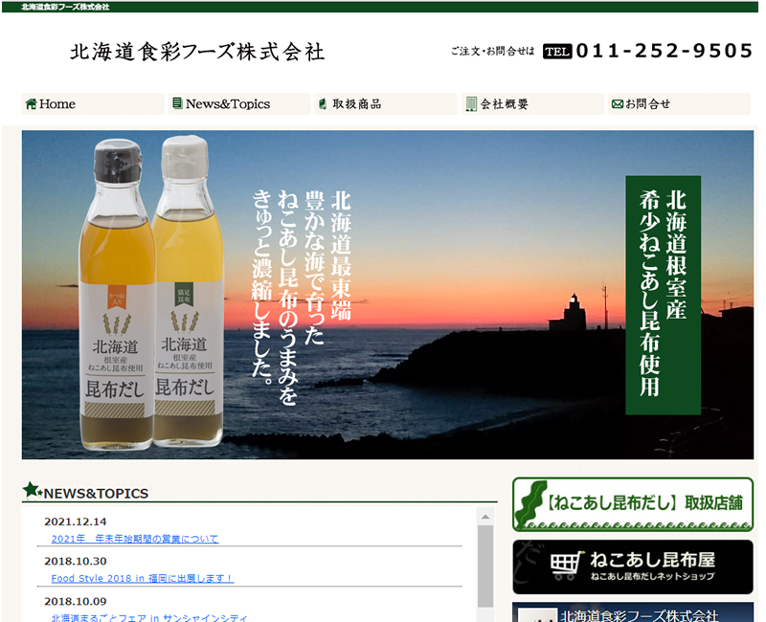Click the TEL badge icon
Image resolution: width=766 pixels, height=622 pixels.
(x=557, y=52)
